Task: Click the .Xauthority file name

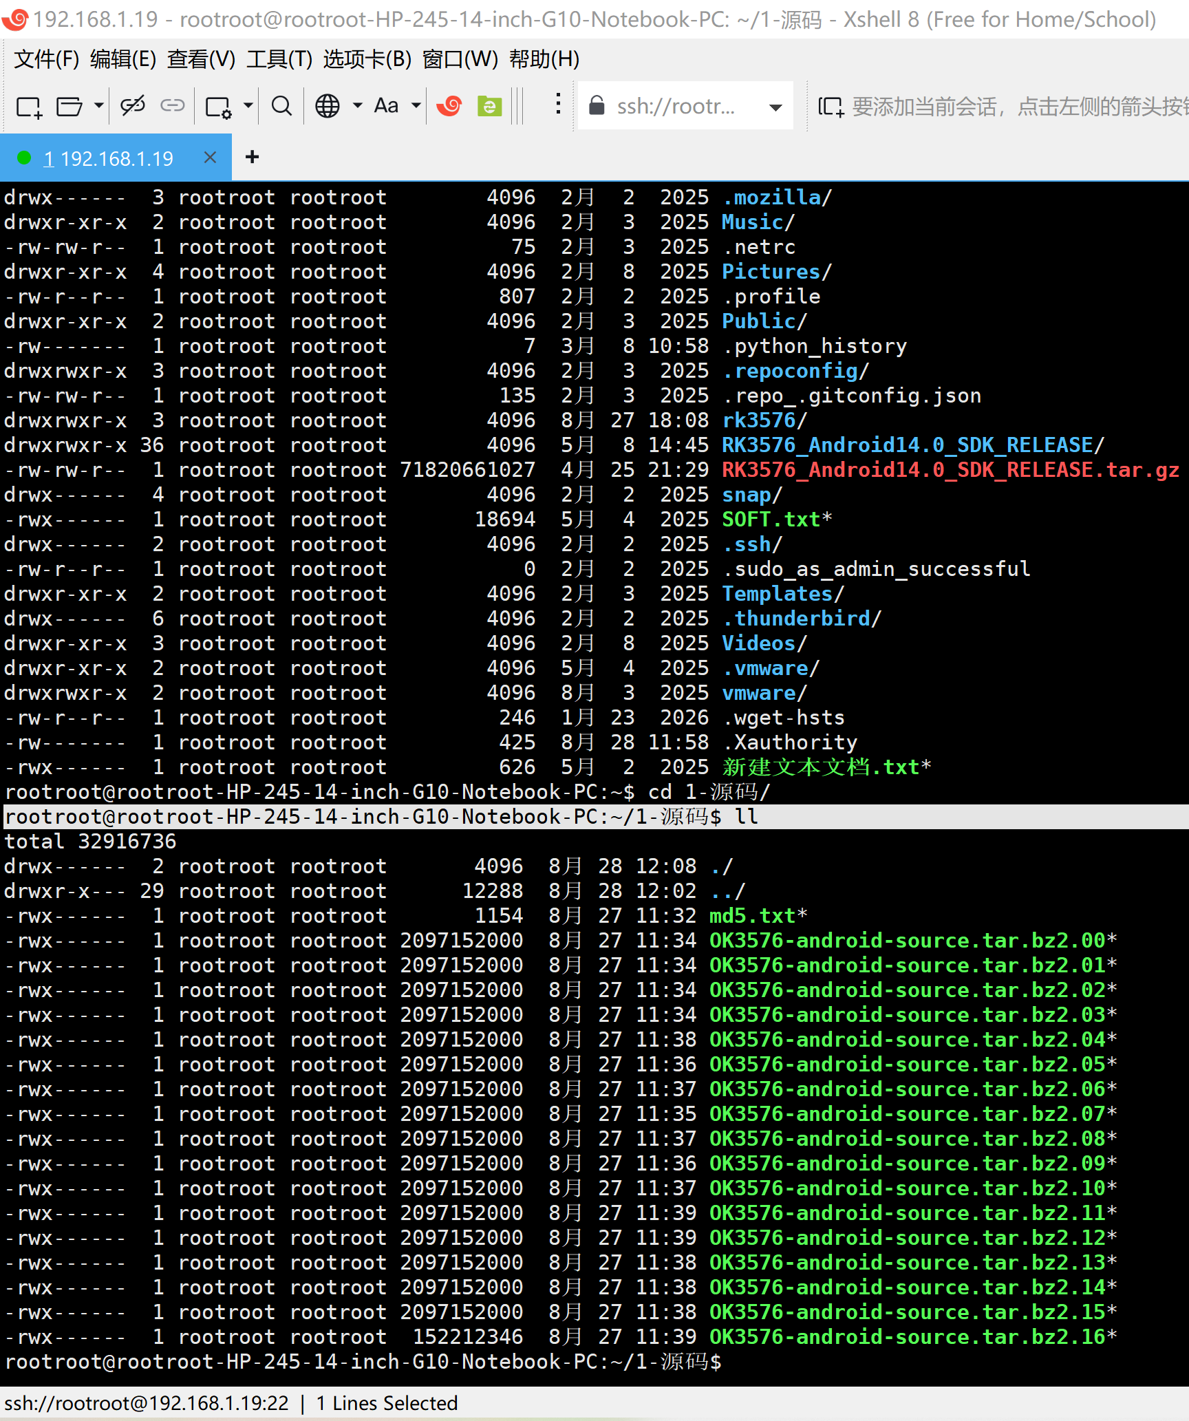Action: click(790, 742)
